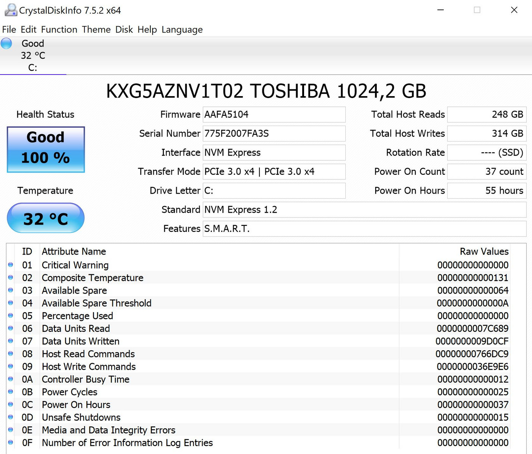
Task: Click the status dot for Host Read Commands
Action: pos(11,354)
